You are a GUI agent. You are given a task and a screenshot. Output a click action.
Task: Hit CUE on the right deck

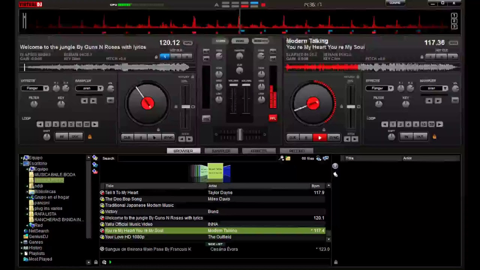click(292, 138)
